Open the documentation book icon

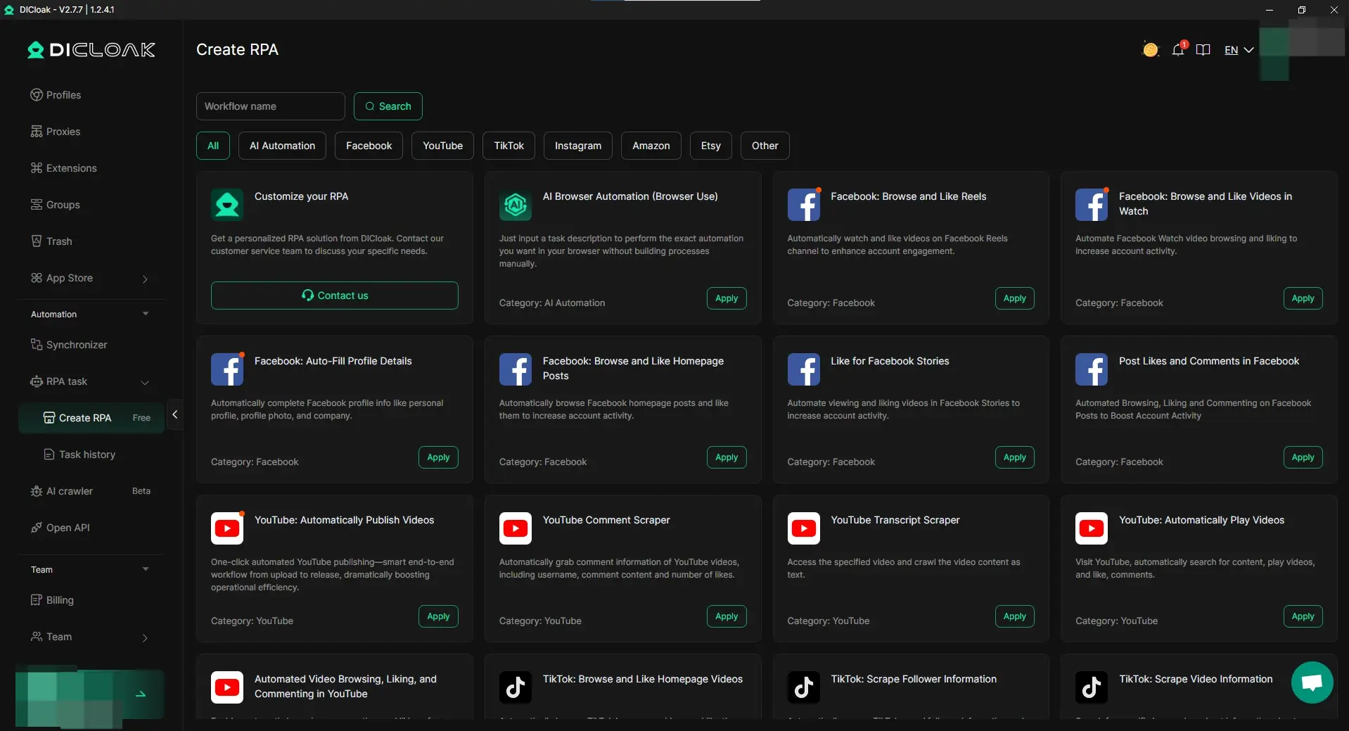[x=1203, y=50]
